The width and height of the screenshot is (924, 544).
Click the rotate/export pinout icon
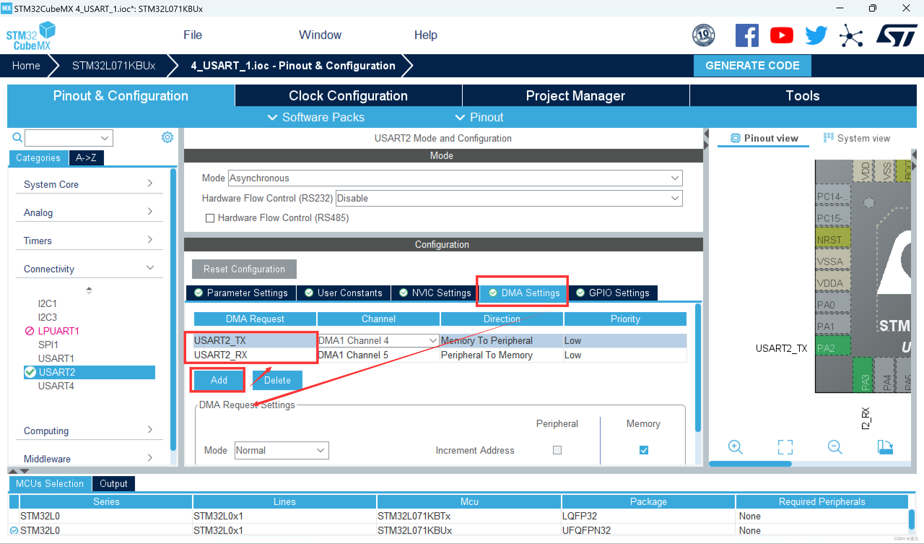point(885,447)
